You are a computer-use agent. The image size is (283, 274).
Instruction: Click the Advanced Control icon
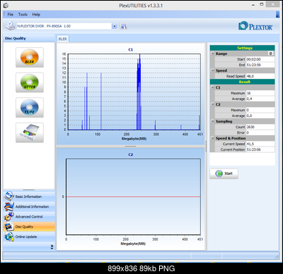[x=9, y=216]
